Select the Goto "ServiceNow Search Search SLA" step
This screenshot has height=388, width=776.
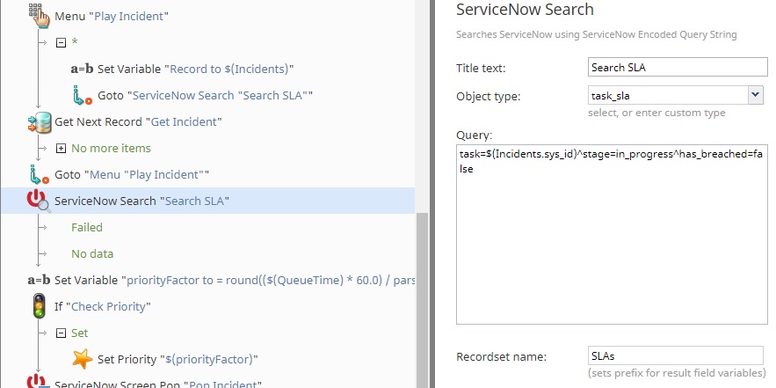coord(206,95)
